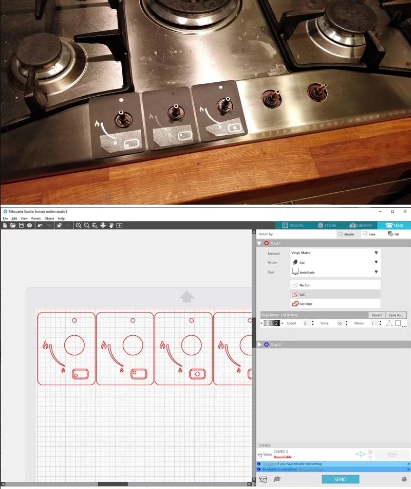
Task: Increase the Speed value stepper
Action: pos(312,321)
